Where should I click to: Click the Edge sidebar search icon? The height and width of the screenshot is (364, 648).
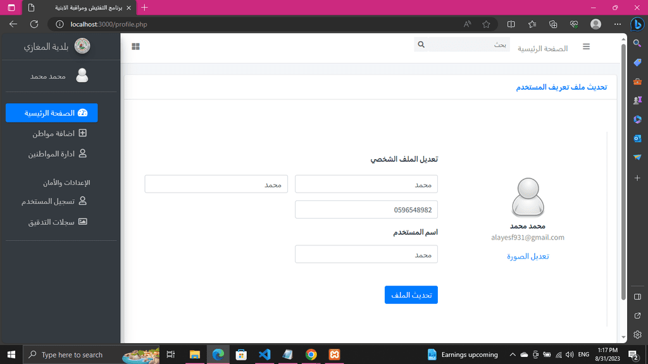coord(637,44)
